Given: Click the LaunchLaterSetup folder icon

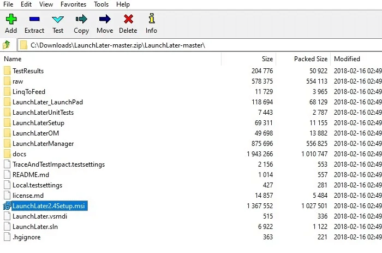Looking at the screenshot, I should [x=7, y=123].
